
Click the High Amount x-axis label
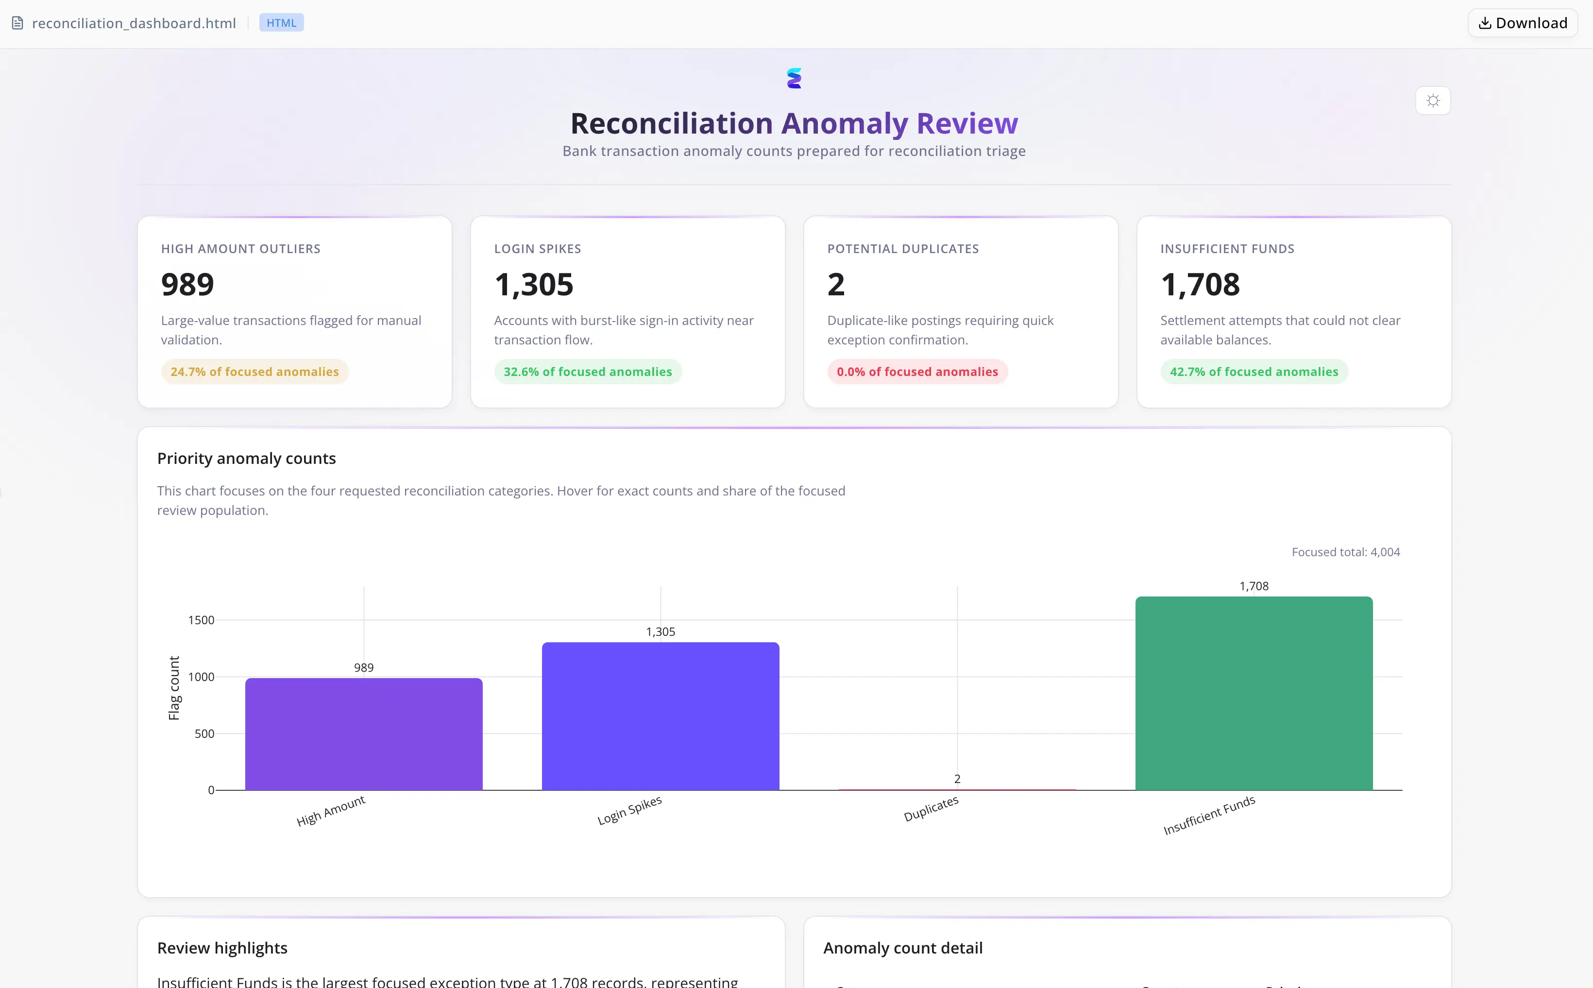(x=331, y=811)
